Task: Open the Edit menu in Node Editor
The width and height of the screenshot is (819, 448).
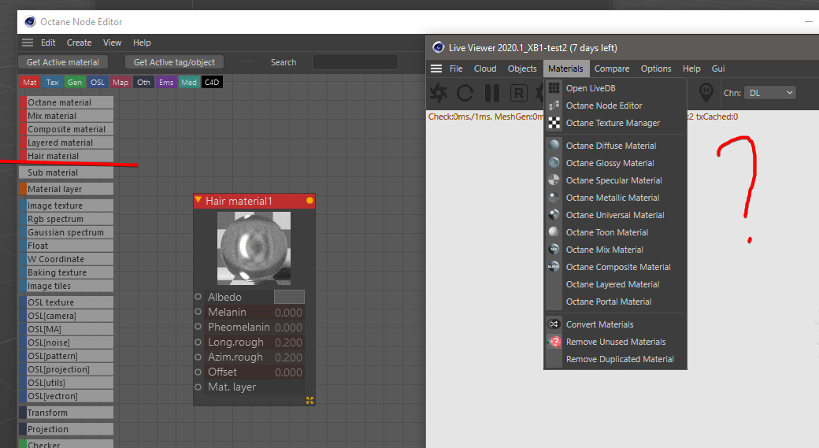Action: click(48, 43)
